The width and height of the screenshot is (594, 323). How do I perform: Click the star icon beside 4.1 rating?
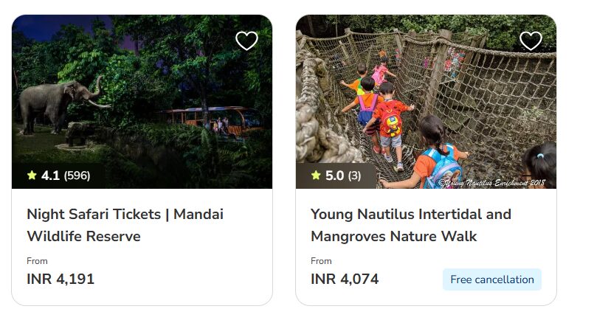coord(32,176)
